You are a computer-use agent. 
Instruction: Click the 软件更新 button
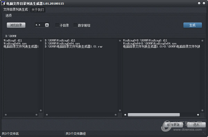173,125
